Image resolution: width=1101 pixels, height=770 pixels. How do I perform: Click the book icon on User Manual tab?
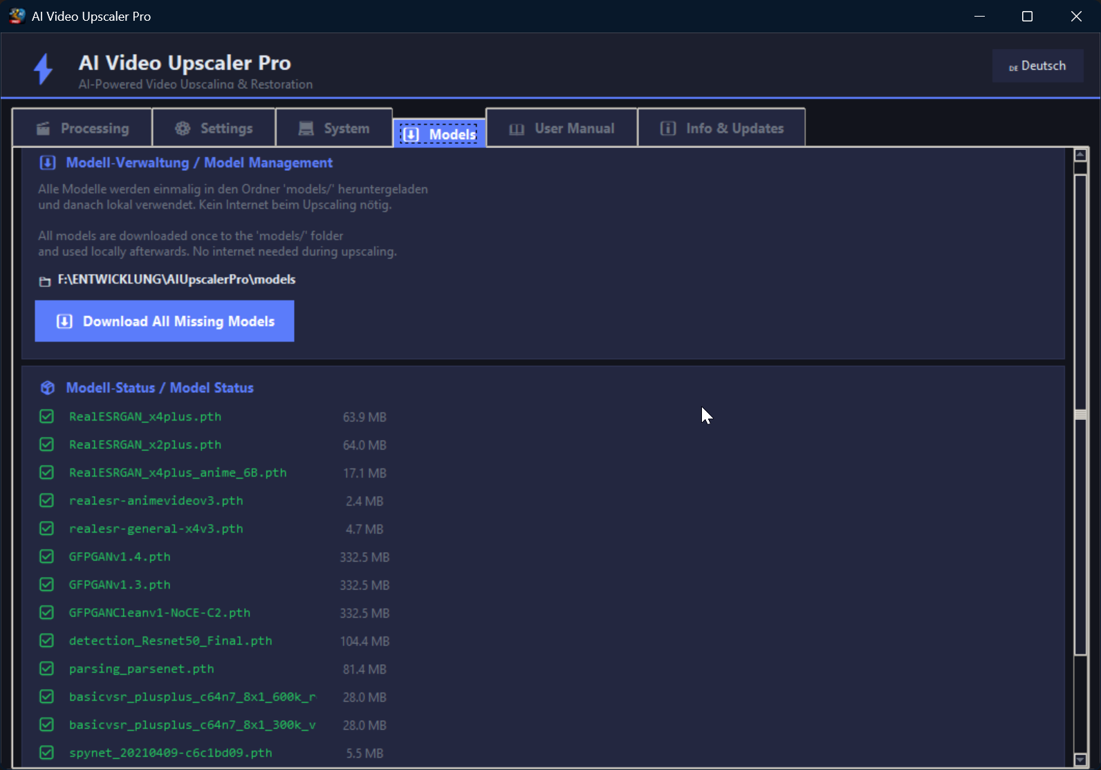(x=517, y=129)
